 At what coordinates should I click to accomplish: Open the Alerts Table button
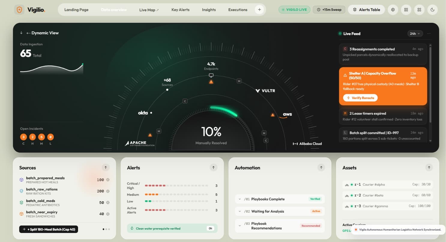[x=366, y=10]
